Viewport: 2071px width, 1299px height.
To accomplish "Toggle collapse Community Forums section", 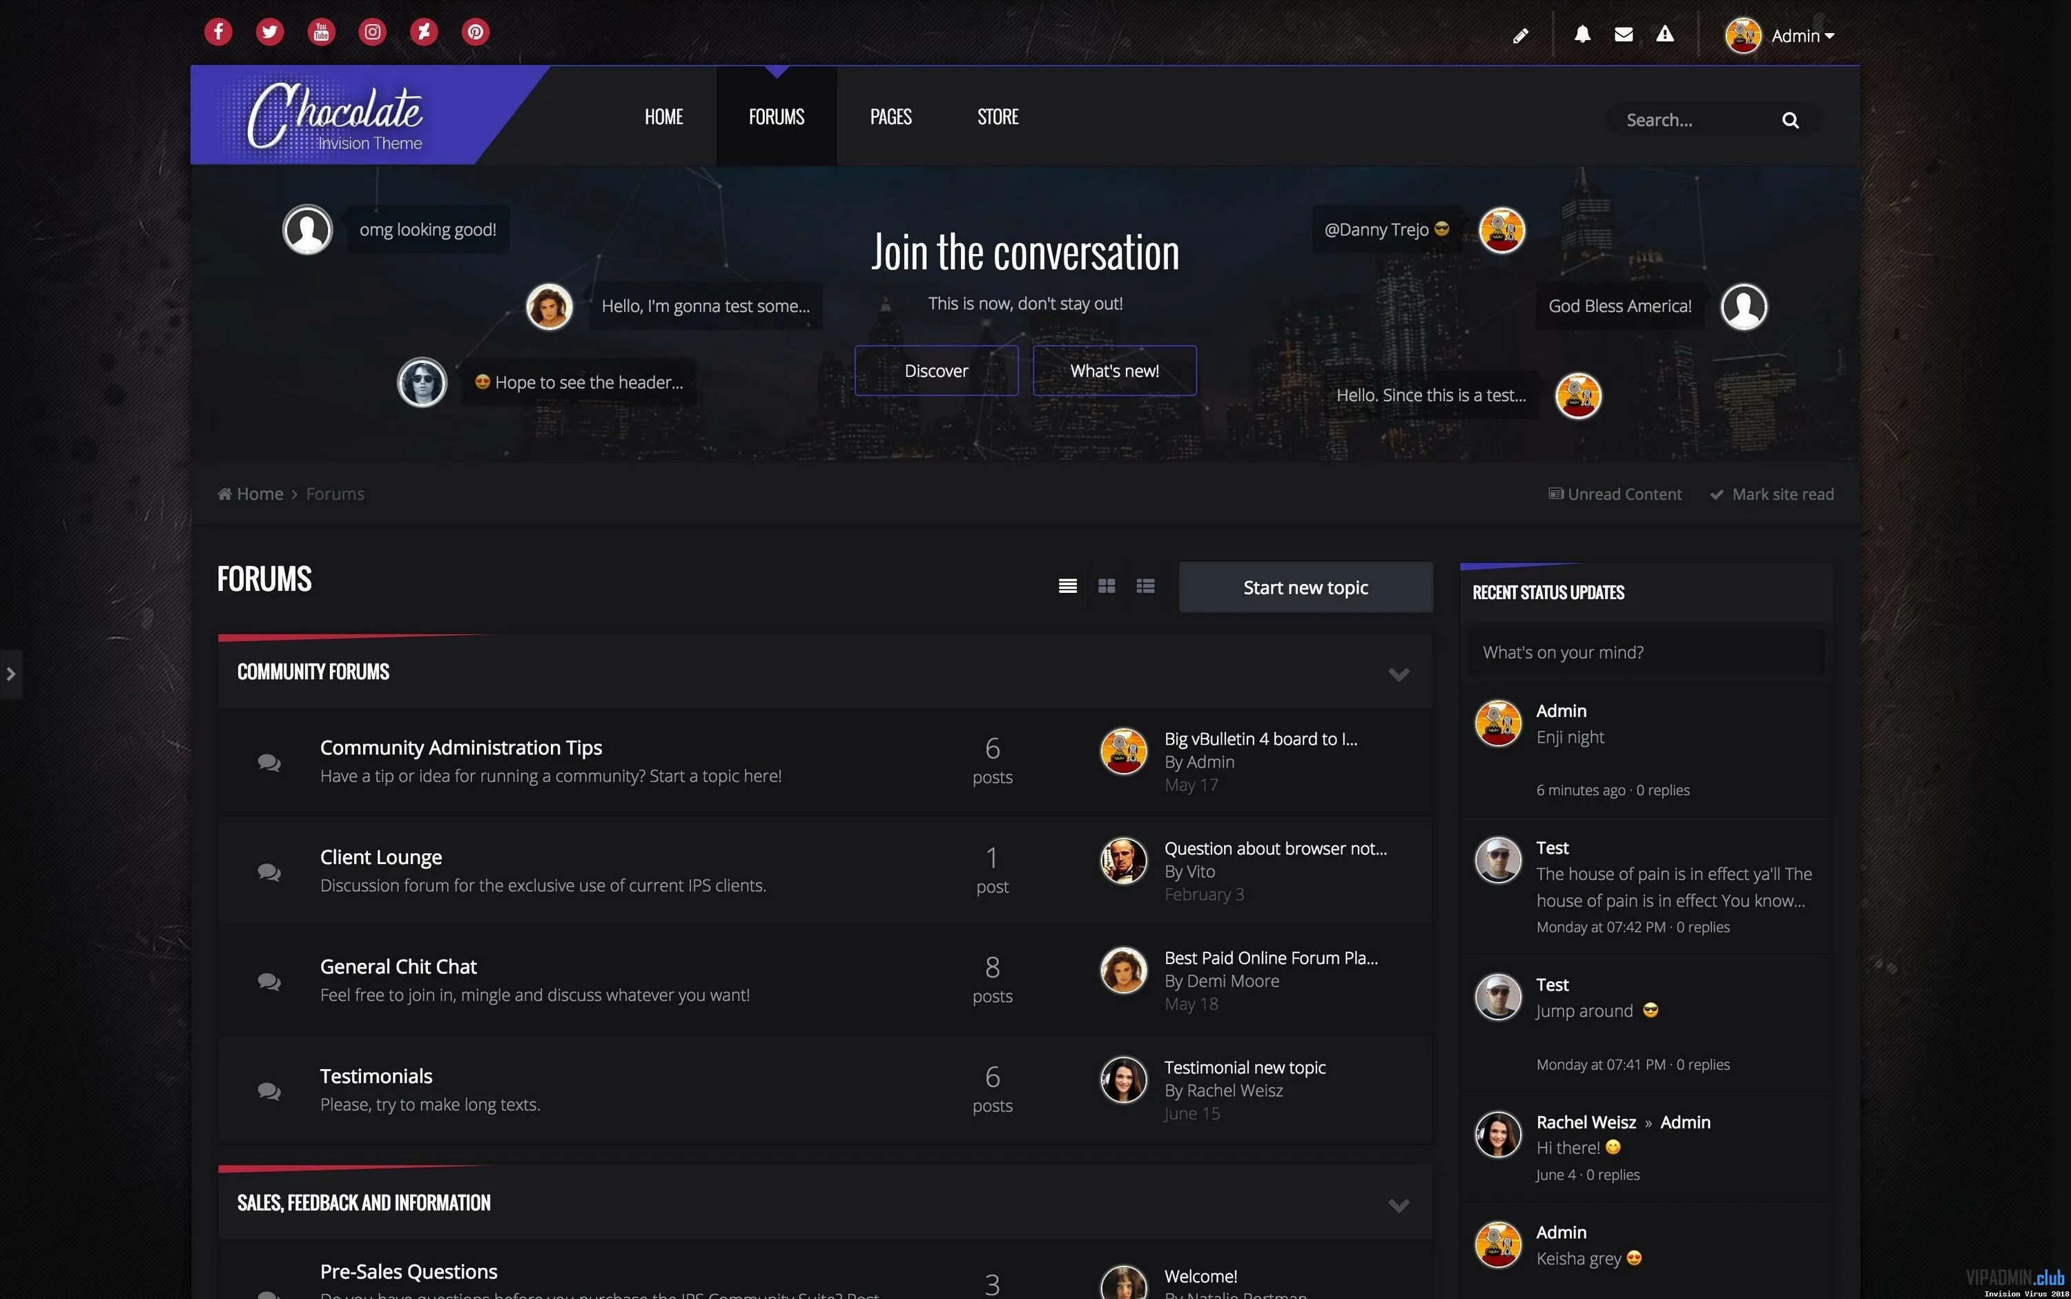I will [1396, 675].
